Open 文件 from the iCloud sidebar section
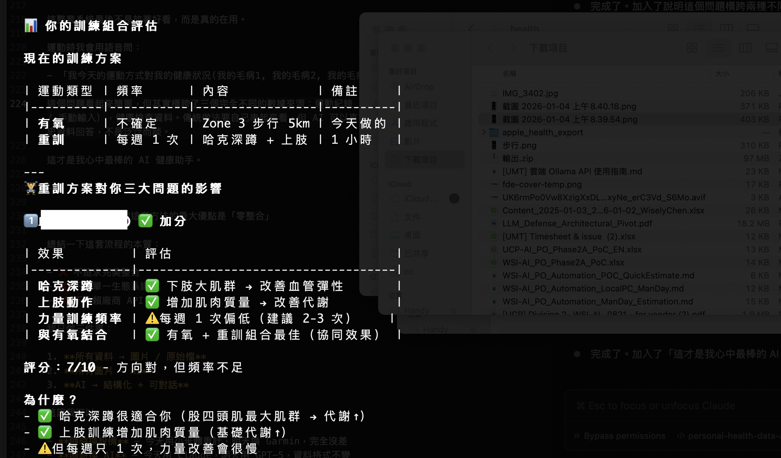Screen dimensions: 781x458 tap(412, 217)
